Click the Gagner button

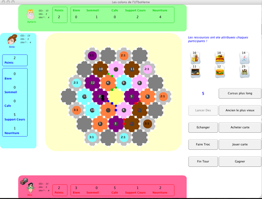240,161
